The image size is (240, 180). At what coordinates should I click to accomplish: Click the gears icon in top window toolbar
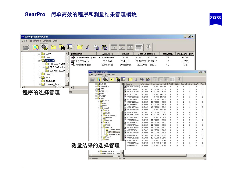tap(44, 47)
